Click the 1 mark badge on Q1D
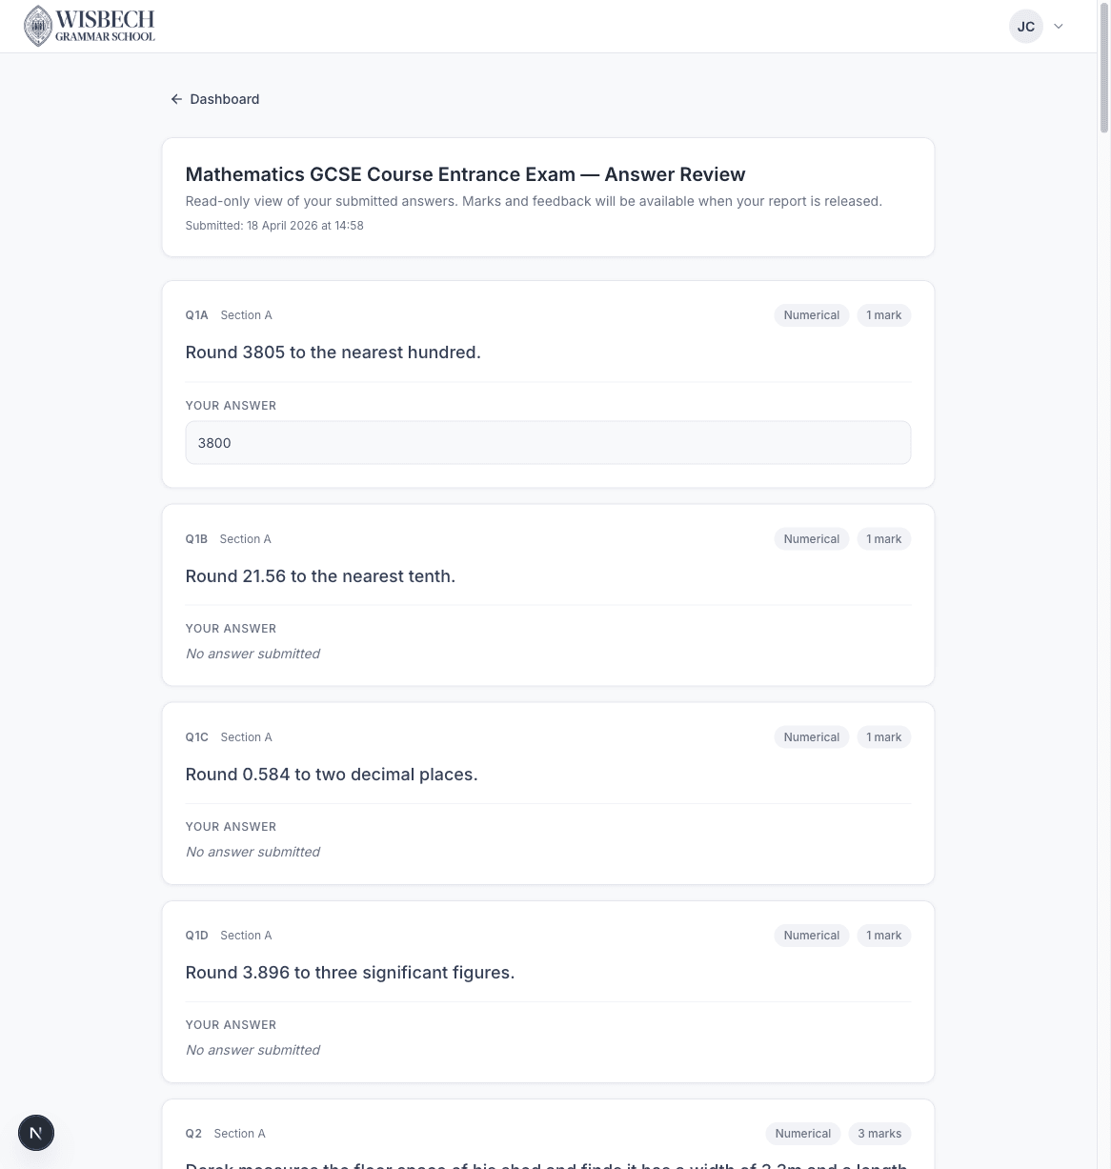 [883, 935]
